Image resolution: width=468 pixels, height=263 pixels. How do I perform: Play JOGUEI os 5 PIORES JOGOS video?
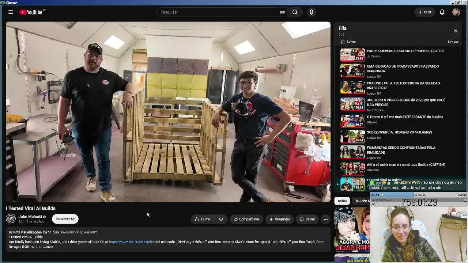point(399,104)
